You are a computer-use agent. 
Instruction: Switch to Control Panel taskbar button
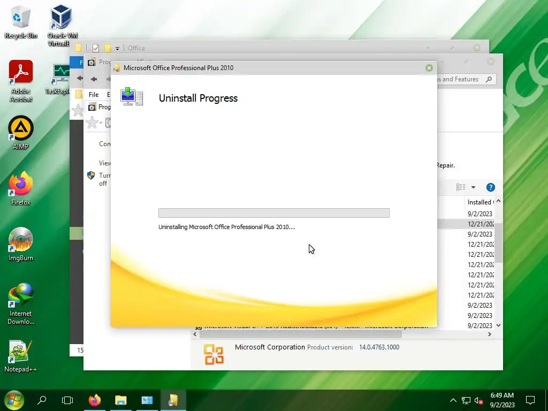point(147,400)
